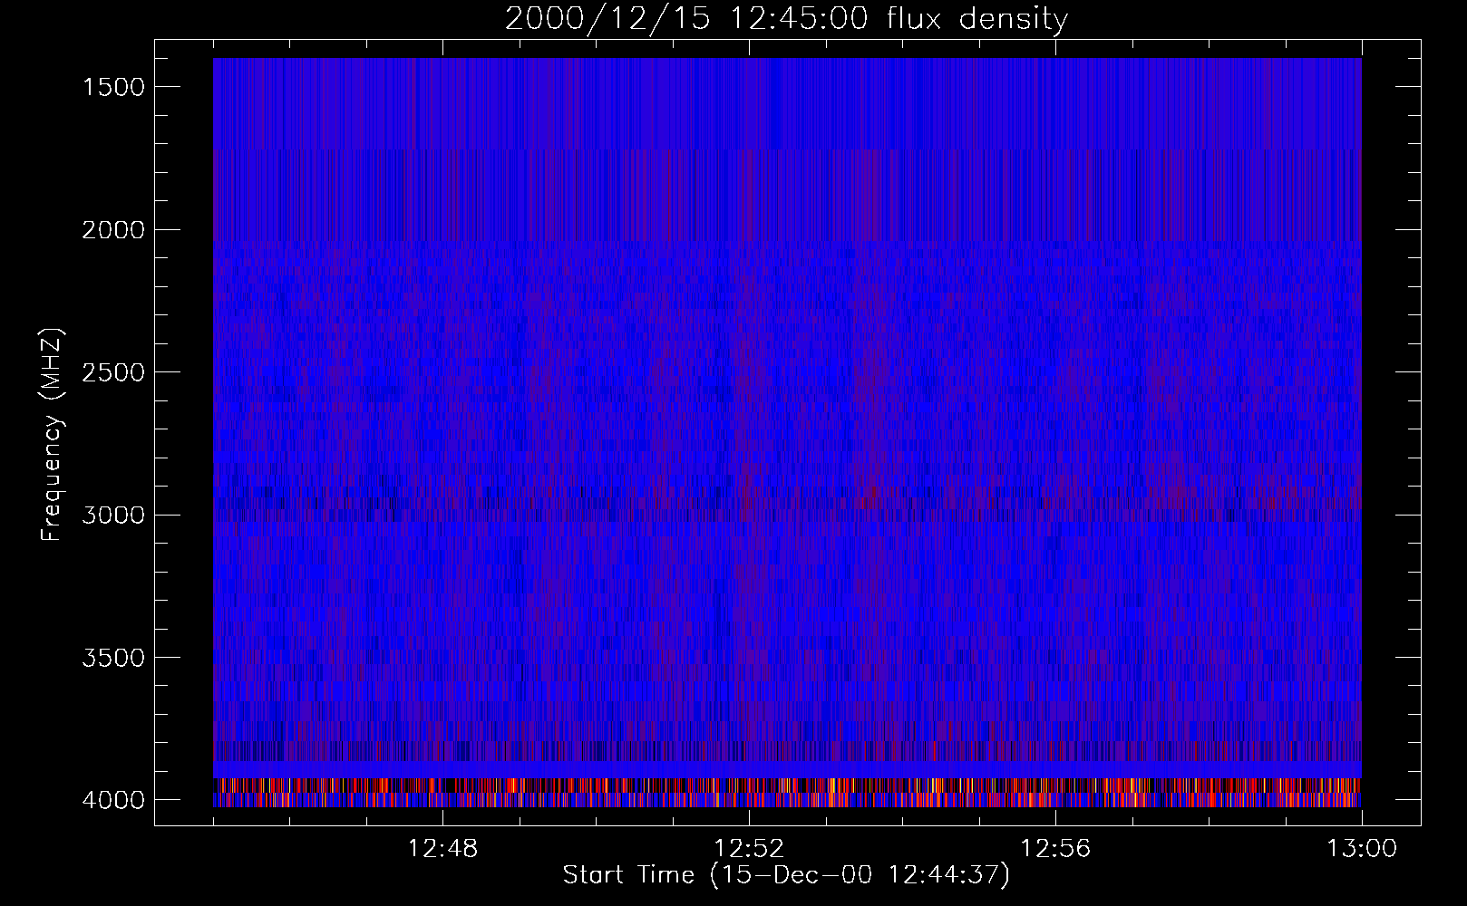Click the 2500 frequency tick label
Image resolution: width=1467 pixels, height=906 pixels.
coord(113,372)
